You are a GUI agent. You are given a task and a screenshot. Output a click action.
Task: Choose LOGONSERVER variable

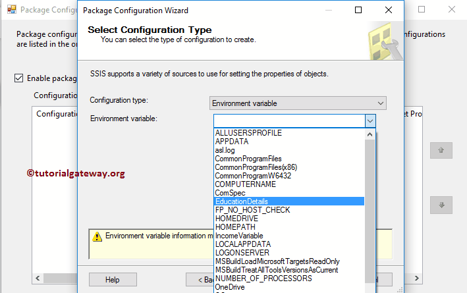pyautogui.click(x=289, y=253)
